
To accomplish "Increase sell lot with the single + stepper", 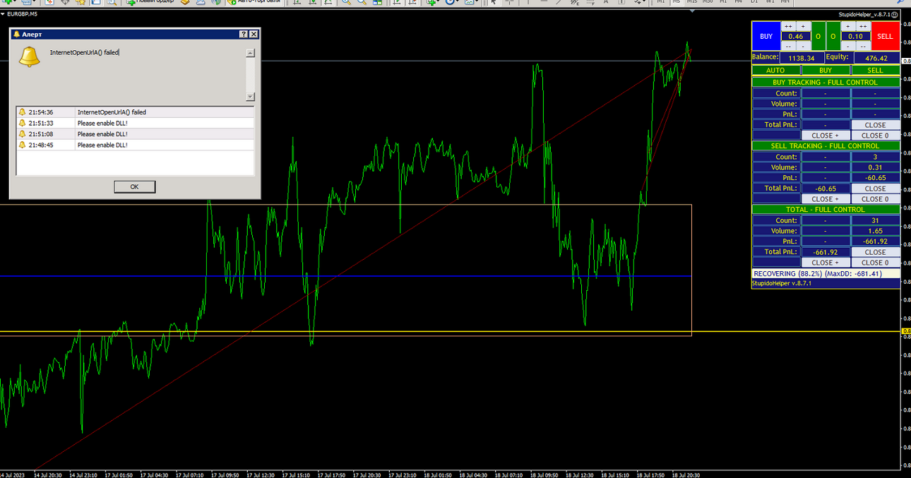I will 848,26.
